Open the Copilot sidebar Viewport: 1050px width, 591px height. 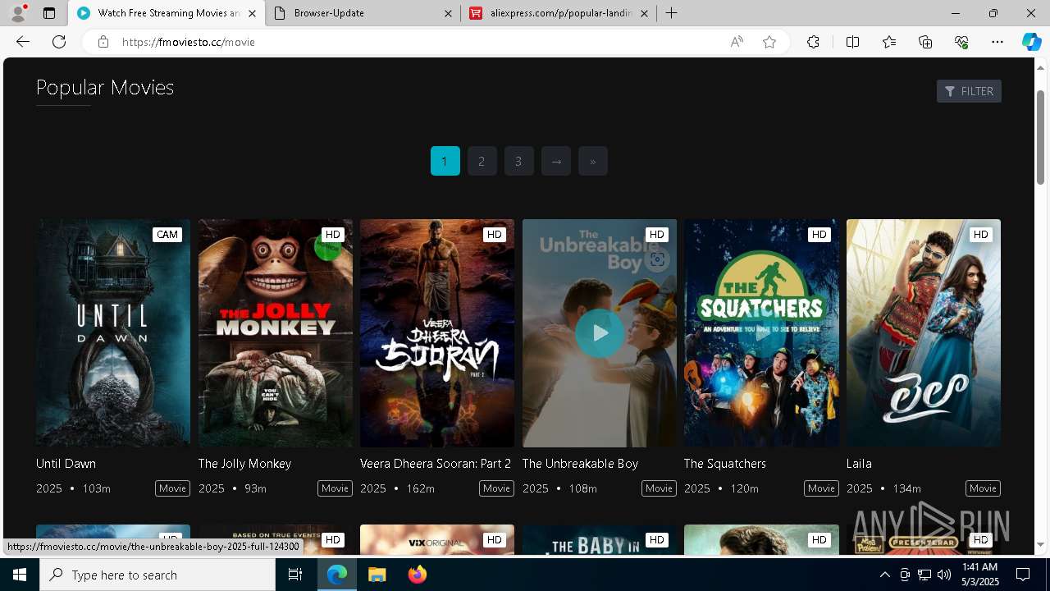1031,42
